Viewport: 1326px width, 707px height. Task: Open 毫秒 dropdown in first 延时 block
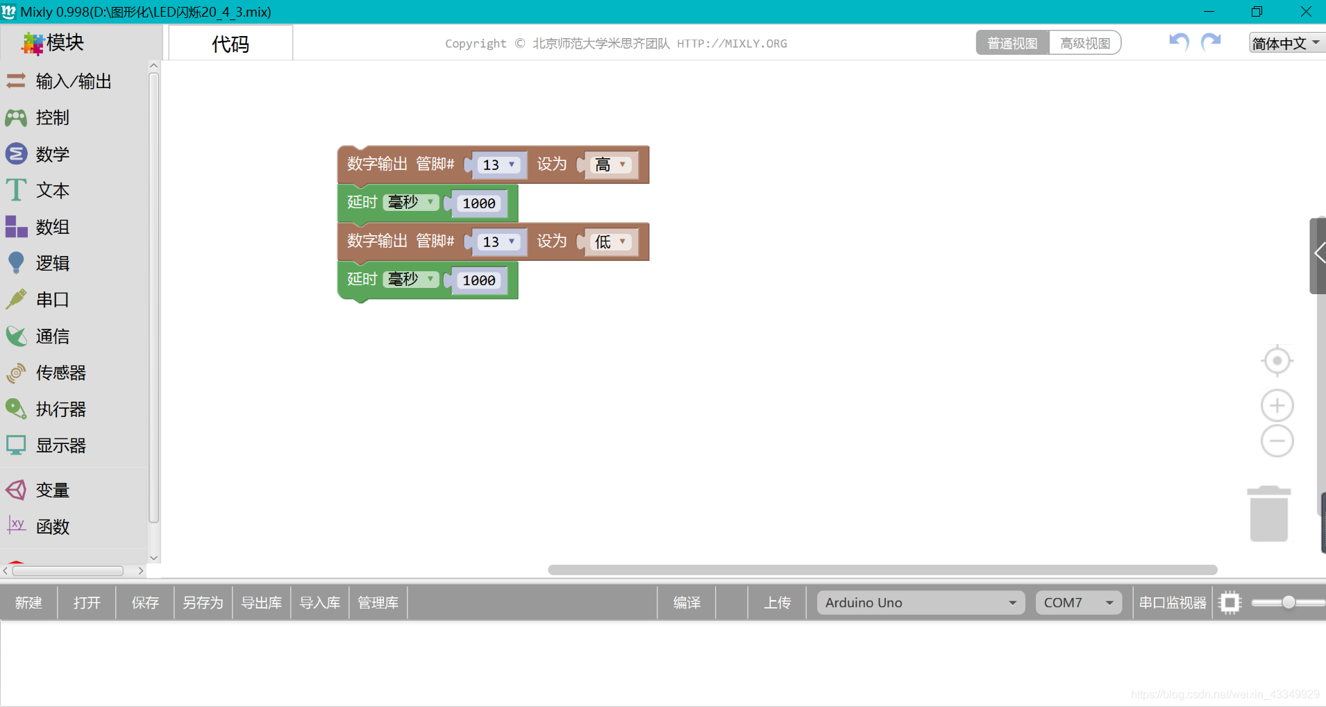click(x=411, y=202)
